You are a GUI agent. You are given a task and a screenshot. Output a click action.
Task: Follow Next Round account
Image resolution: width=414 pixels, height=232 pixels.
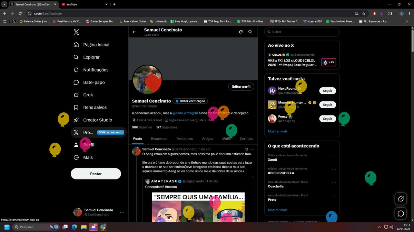tap(327, 91)
